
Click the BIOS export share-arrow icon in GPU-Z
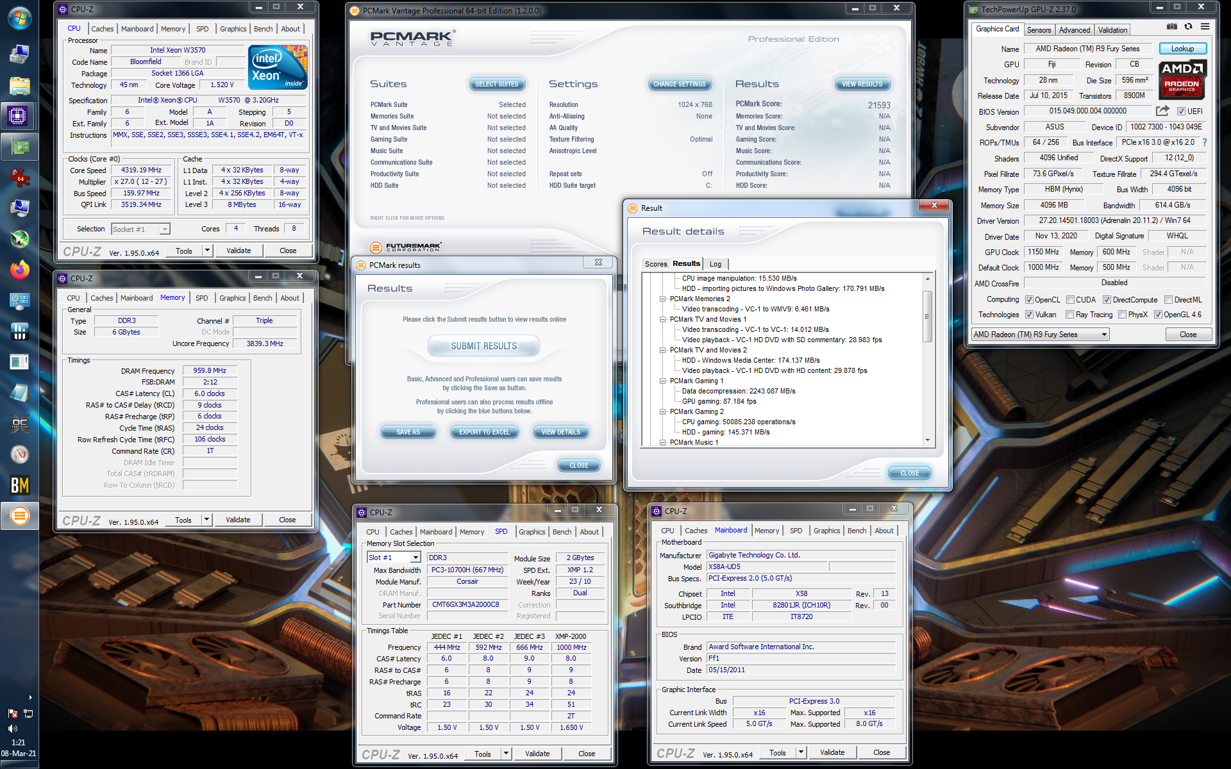click(1162, 111)
